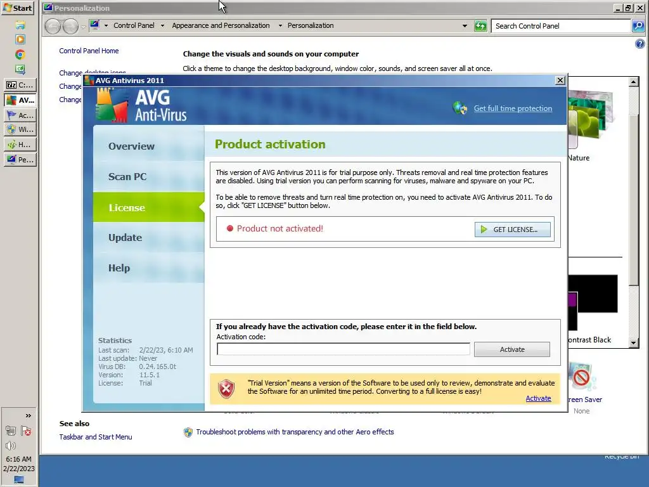Select the Control Panel breadcrumb
Viewport: 649px width, 487px height.
click(x=134, y=25)
